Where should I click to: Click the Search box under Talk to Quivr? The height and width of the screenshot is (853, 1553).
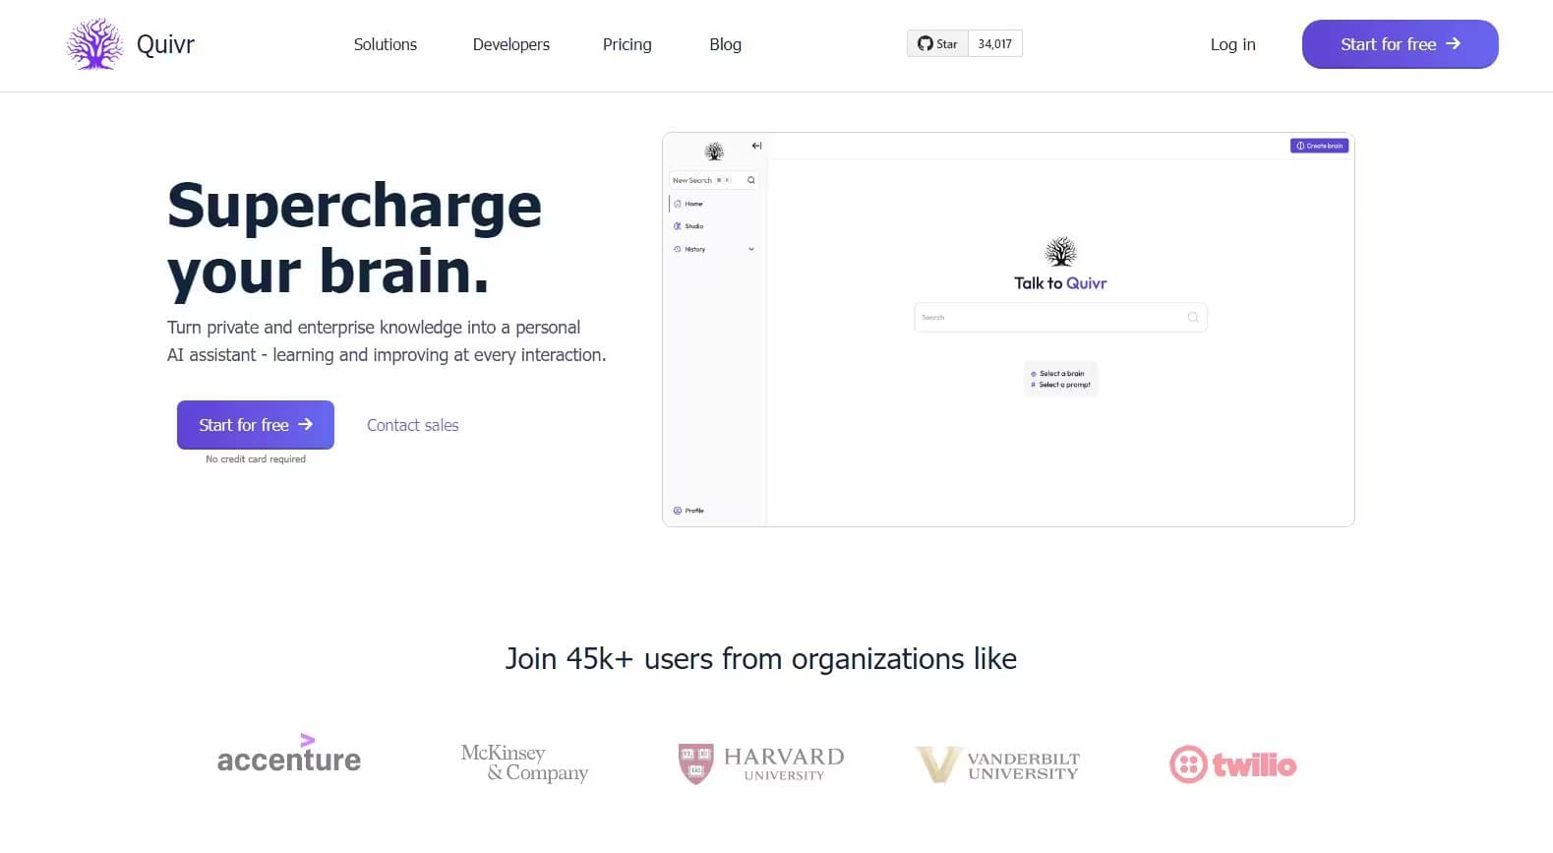[1060, 317]
